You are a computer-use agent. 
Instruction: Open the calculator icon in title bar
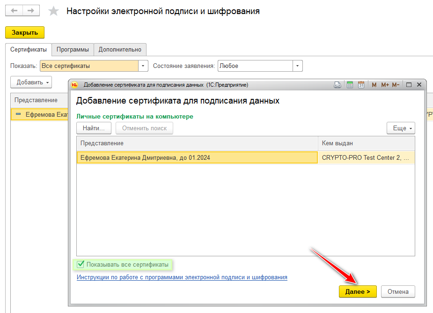pyautogui.click(x=349, y=85)
